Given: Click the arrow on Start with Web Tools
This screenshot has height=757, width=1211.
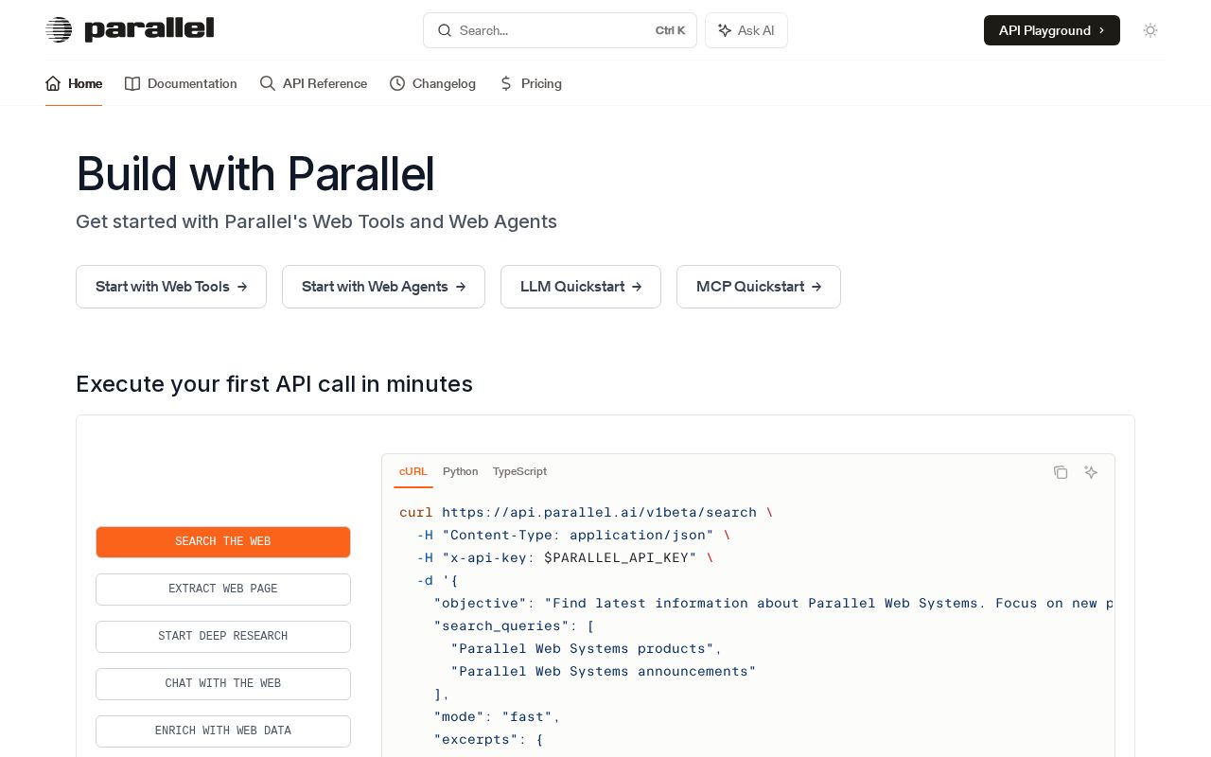Looking at the screenshot, I should [x=242, y=287].
